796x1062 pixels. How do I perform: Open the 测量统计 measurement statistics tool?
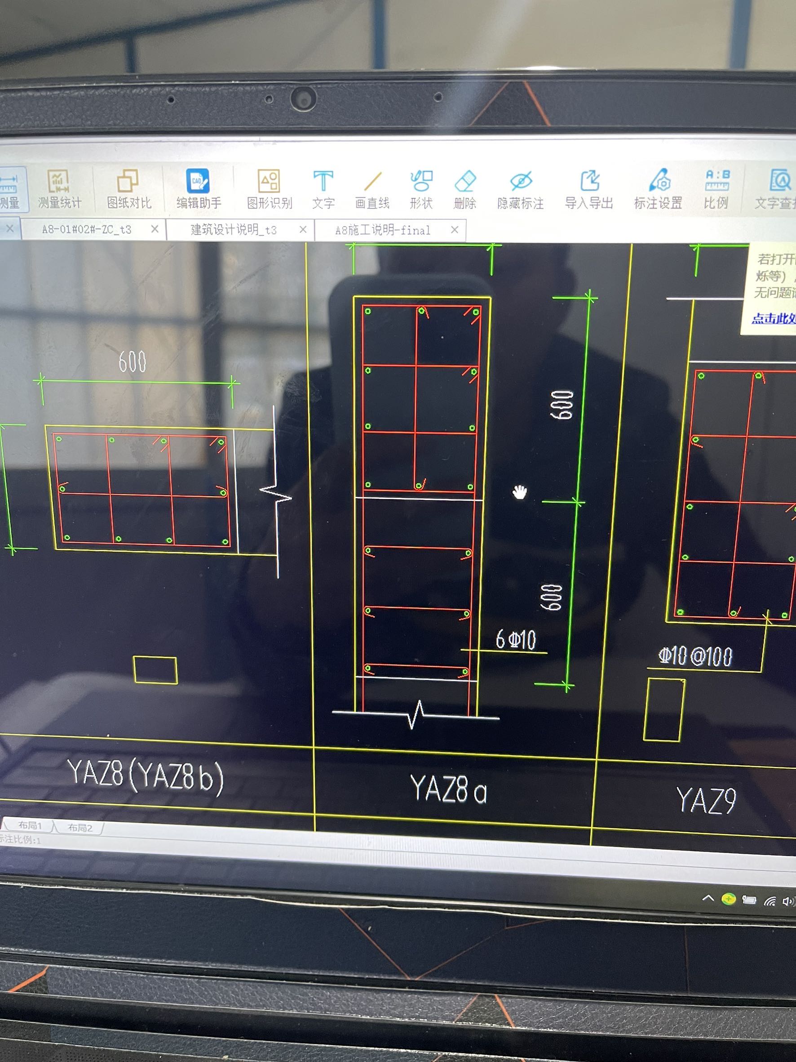(59, 190)
